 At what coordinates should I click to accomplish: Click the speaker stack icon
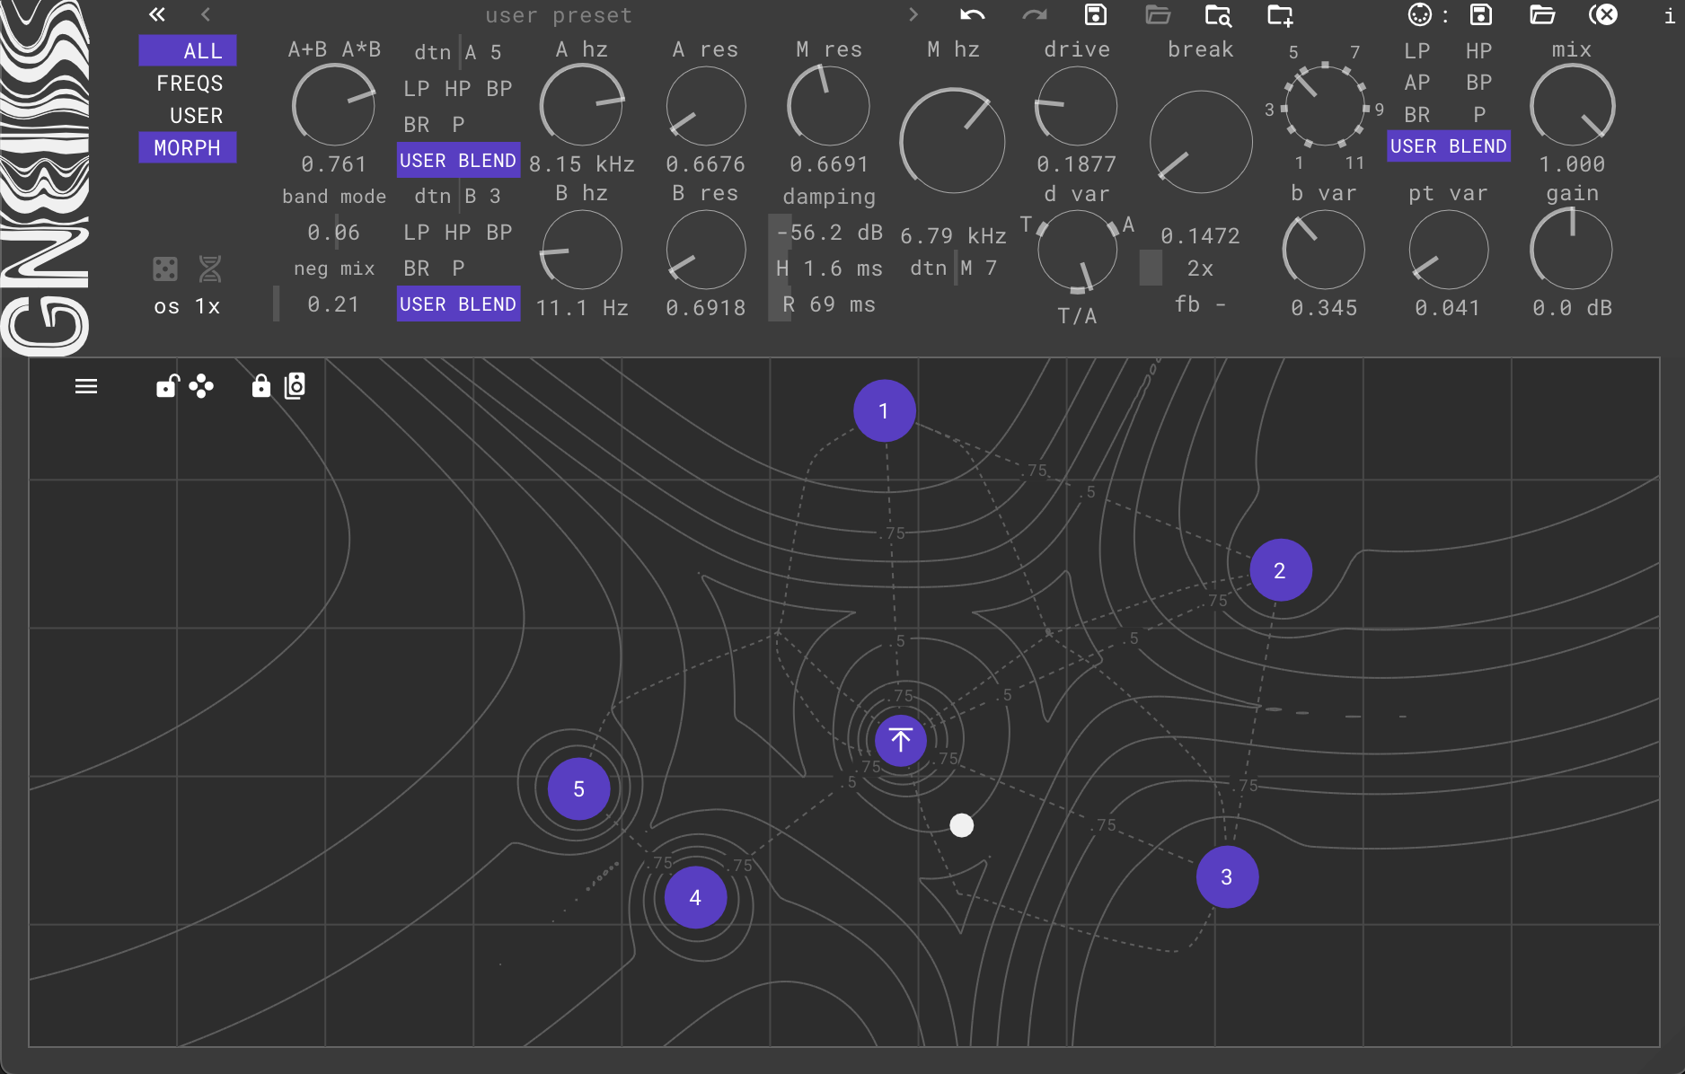pos(295,386)
